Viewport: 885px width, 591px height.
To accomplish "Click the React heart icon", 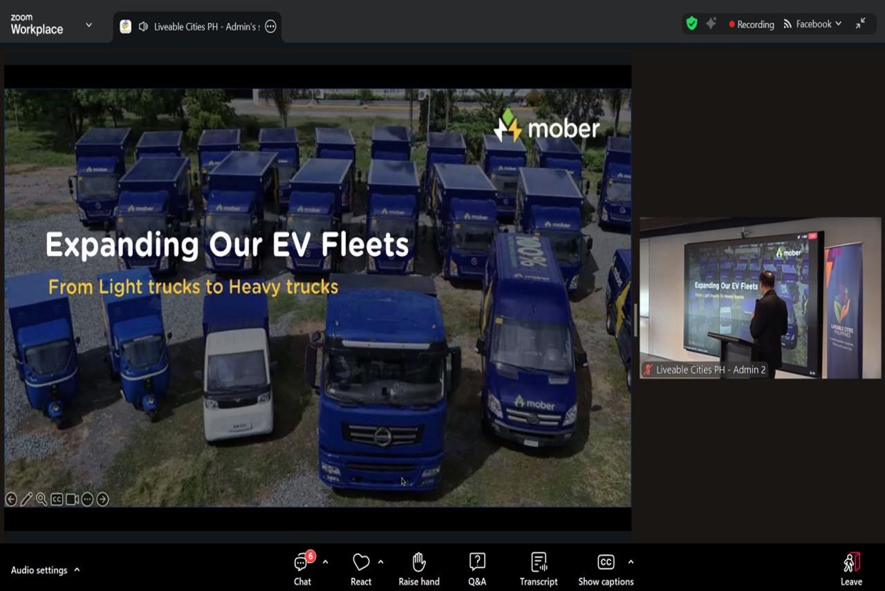I will click(361, 563).
